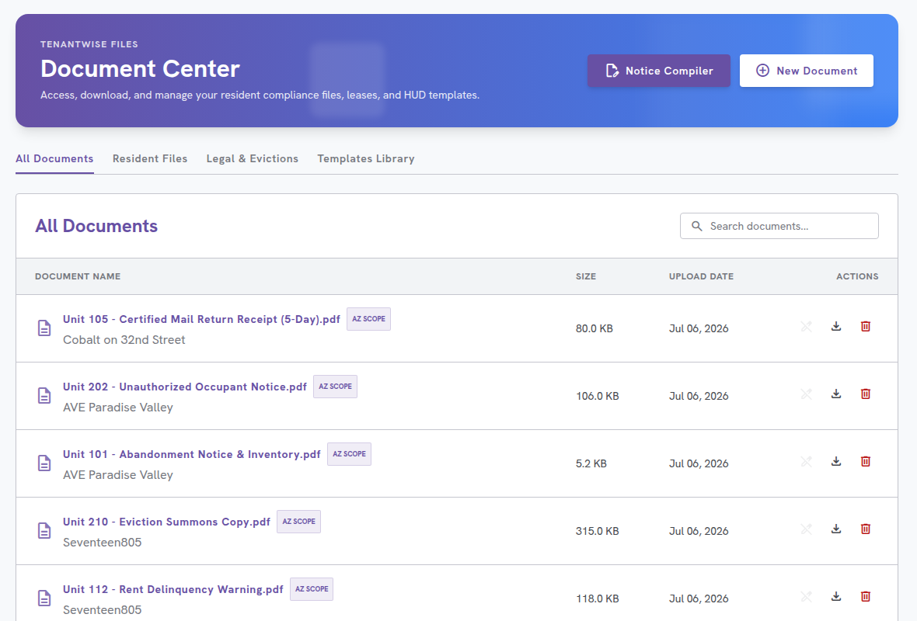Open the Templates Library tab
This screenshot has width=917, height=621.
[x=366, y=159]
